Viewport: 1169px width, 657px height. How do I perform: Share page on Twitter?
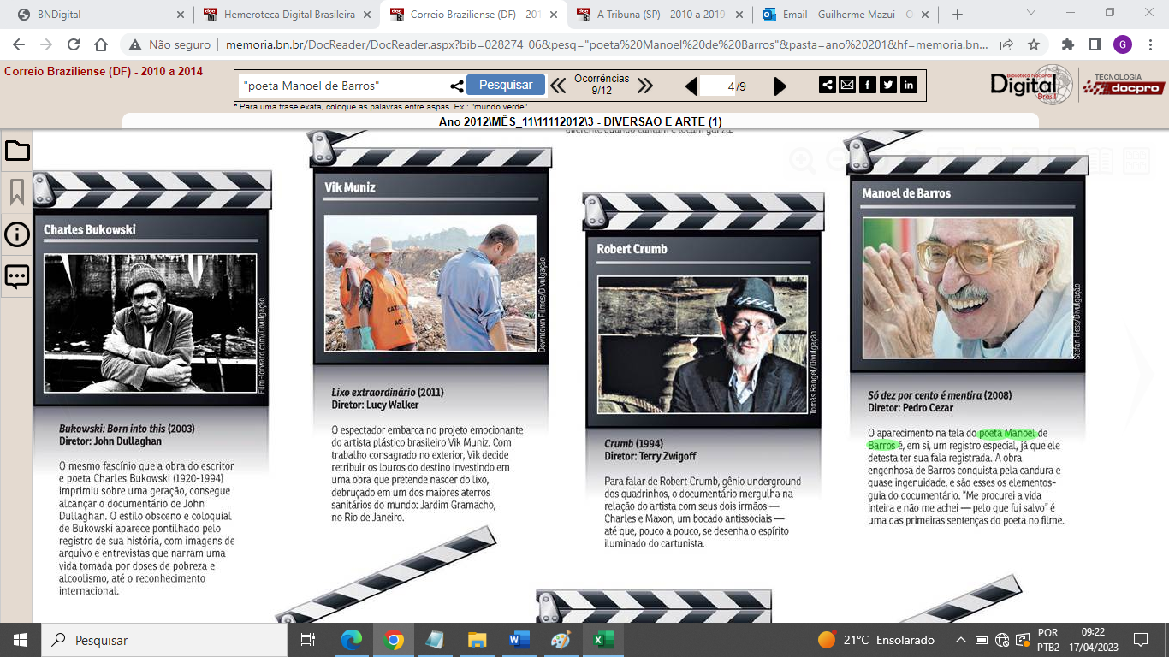click(888, 85)
